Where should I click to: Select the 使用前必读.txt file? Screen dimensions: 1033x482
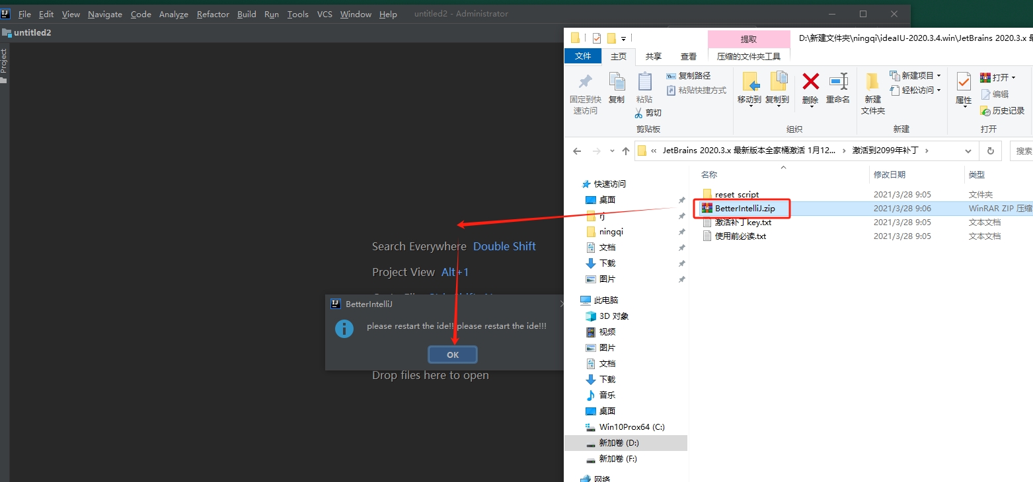click(740, 236)
